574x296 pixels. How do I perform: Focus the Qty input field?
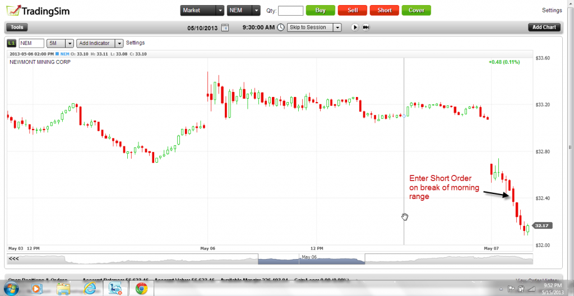[x=291, y=11]
